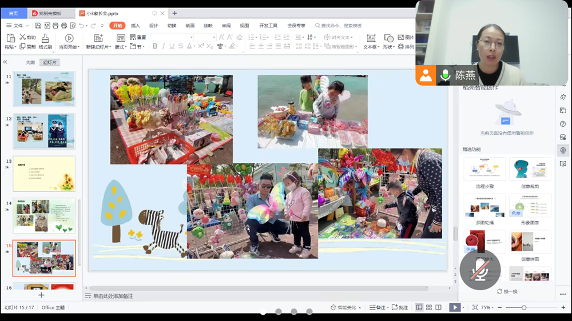Viewport: 572px width, 321px height.
Task: Insert a text box (文本框)
Action: tap(371, 38)
